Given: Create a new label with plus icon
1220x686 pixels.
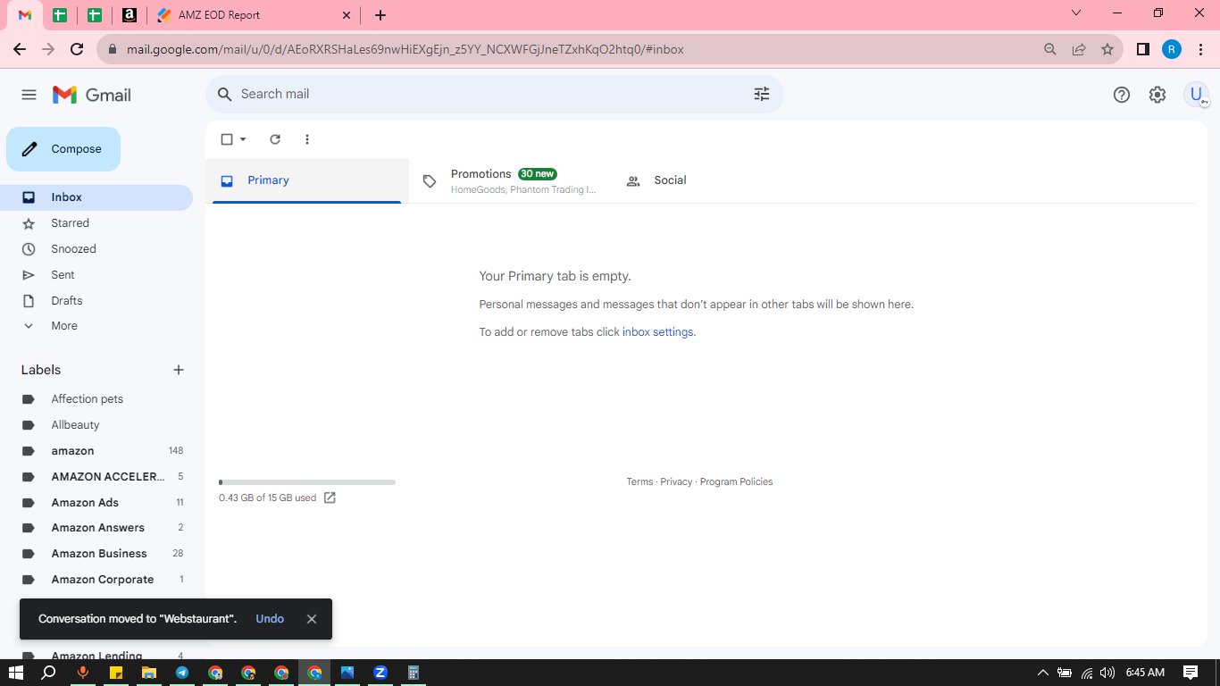Looking at the screenshot, I should 179,370.
